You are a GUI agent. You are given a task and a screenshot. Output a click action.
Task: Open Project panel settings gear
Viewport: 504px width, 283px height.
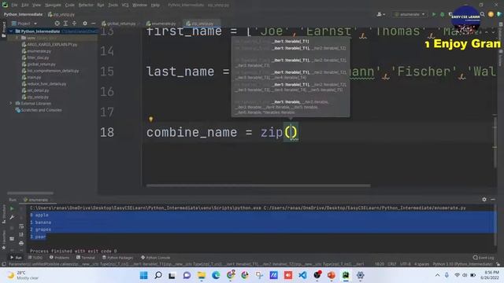pos(85,24)
